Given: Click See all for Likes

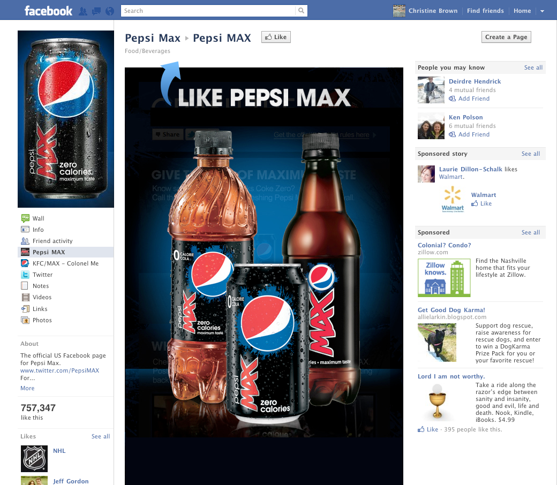Looking at the screenshot, I should [x=101, y=436].
